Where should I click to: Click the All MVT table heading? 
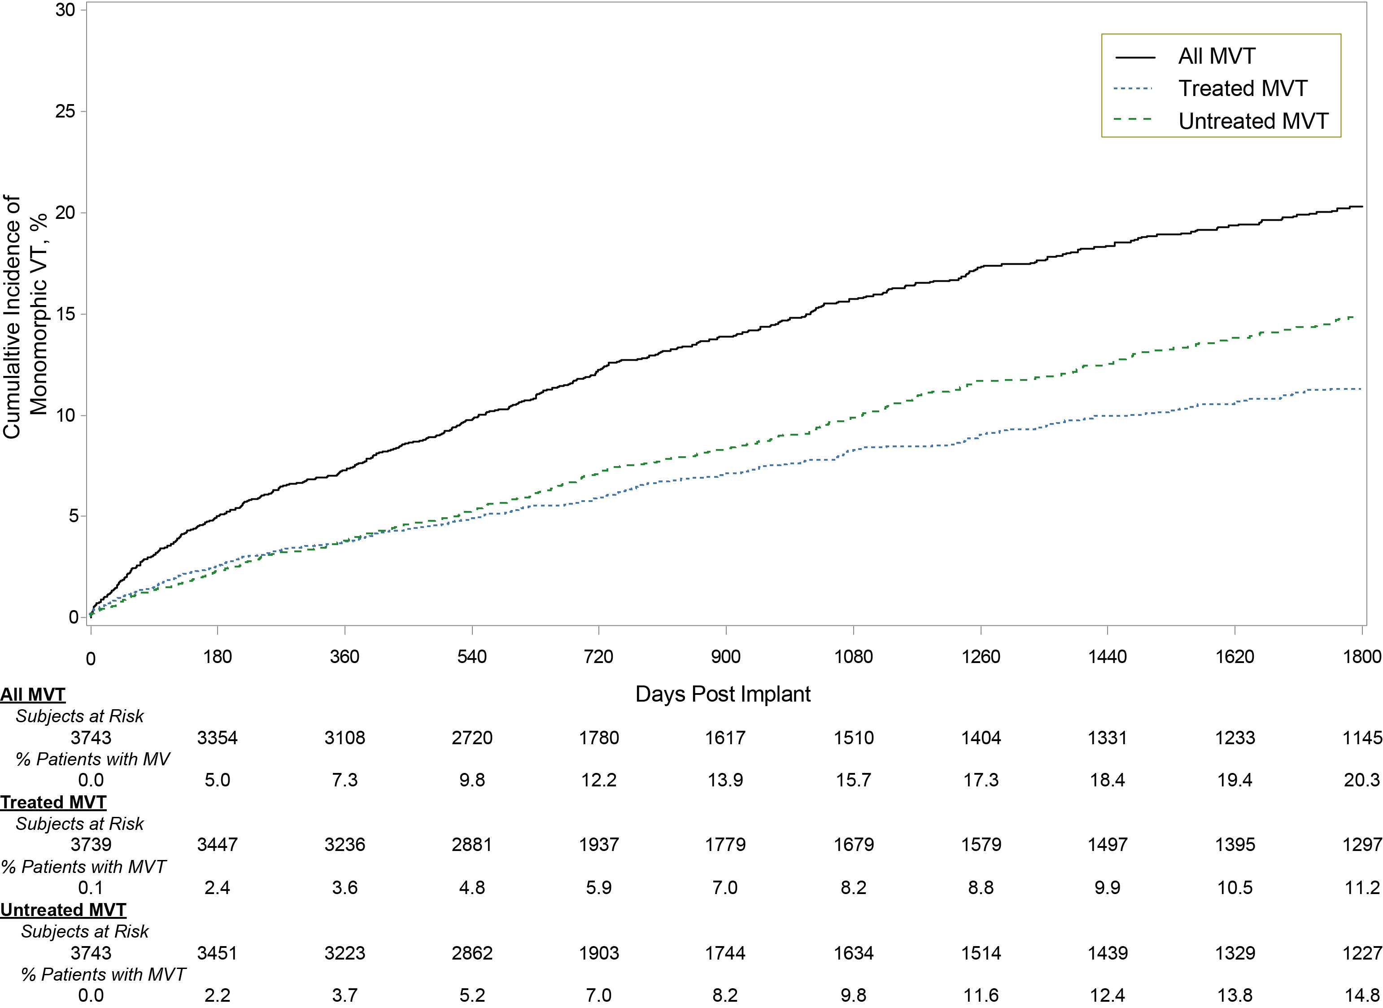click(33, 695)
